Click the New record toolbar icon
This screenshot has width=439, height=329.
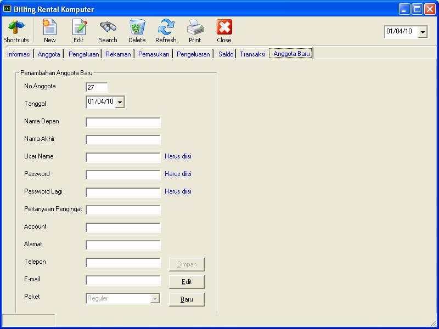50,27
